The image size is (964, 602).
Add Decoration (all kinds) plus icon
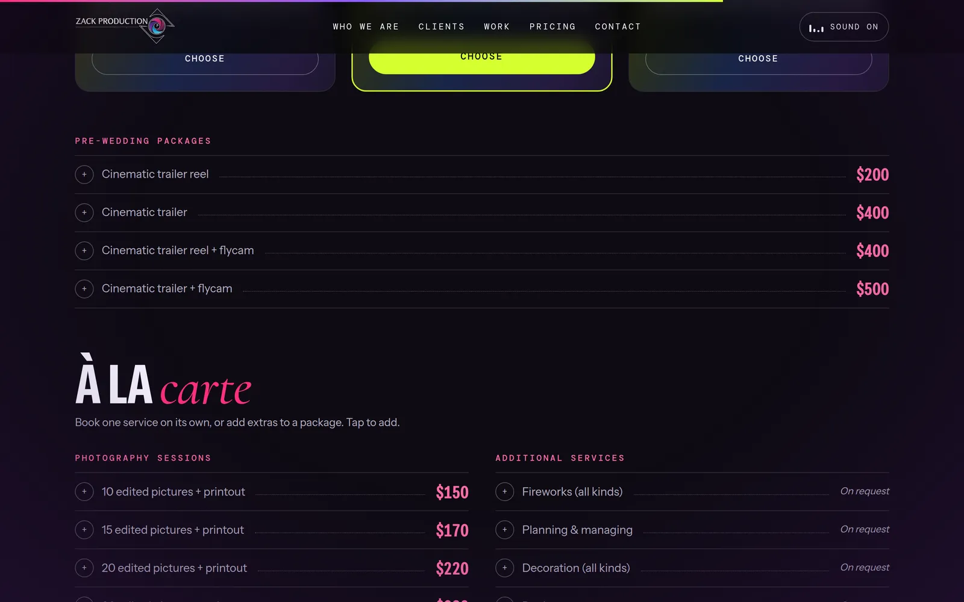[x=505, y=568]
